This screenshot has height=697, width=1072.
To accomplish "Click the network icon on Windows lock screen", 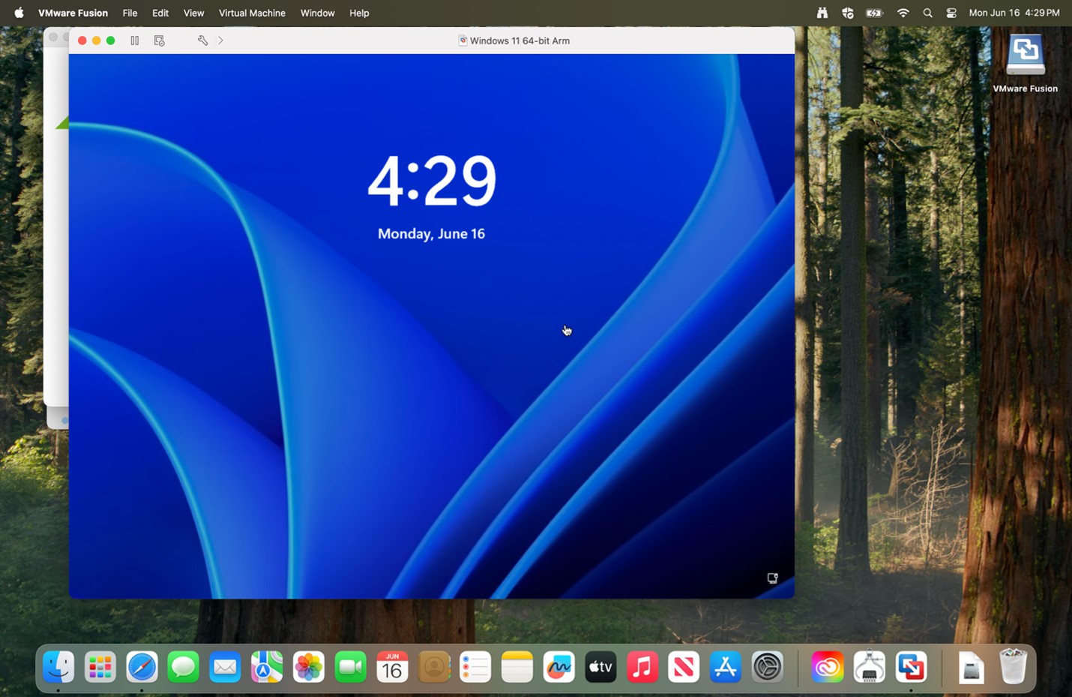I will pyautogui.click(x=772, y=578).
